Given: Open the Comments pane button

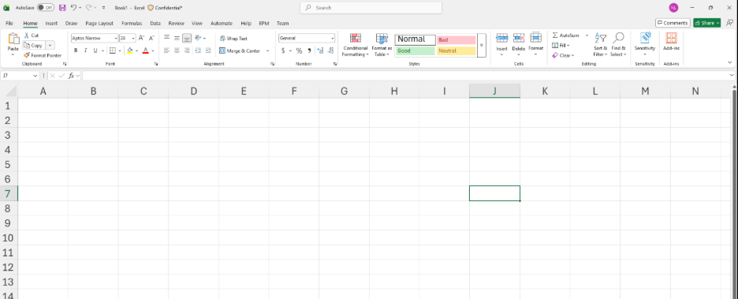Looking at the screenshot, I should tap(673, 23).
